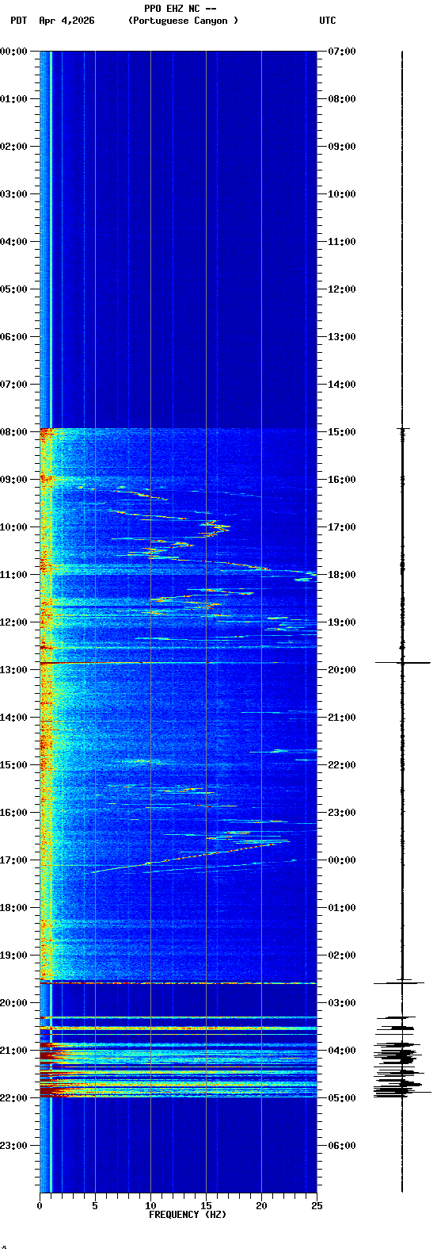The height and width of the screenshot is (1256, 437).
Task: Select the 03:00 tick label on the PDT axis
Action: pyautogui.click(x=14, y=194)
